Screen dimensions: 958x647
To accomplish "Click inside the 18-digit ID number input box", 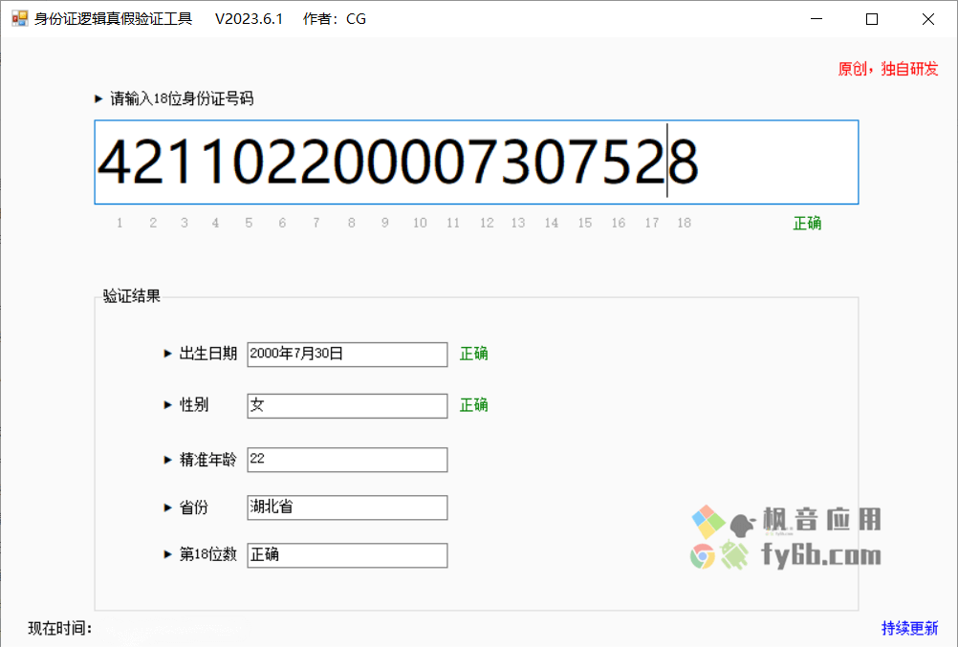I will 476,162.
